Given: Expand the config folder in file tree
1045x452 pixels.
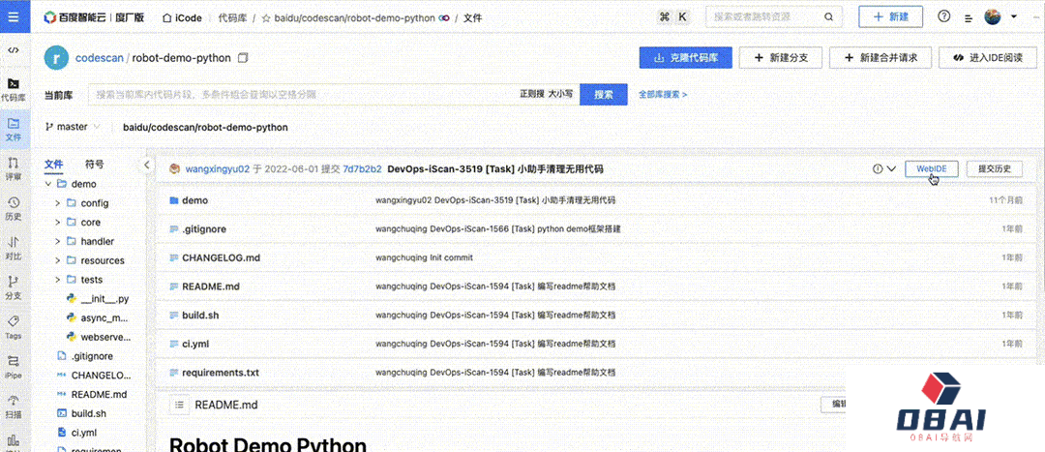Looking at the screenshot, I should click(x=58, y=203).
